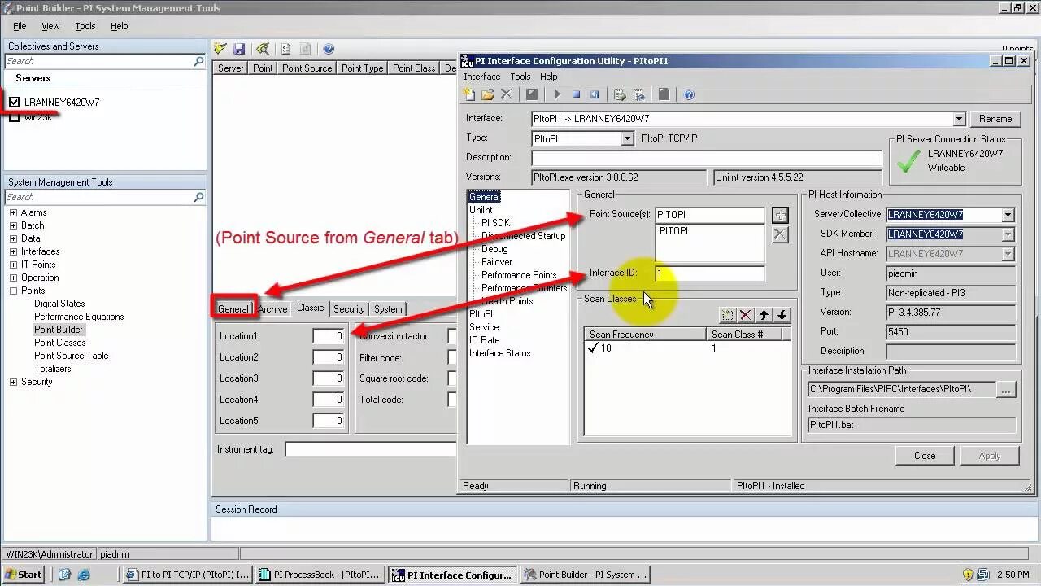This screenshot has height=586, width=1041.
Task: Select Performance Equations tree item
Action: tap(79, 317)
